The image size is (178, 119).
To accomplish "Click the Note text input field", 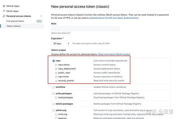I will [85, 29].
